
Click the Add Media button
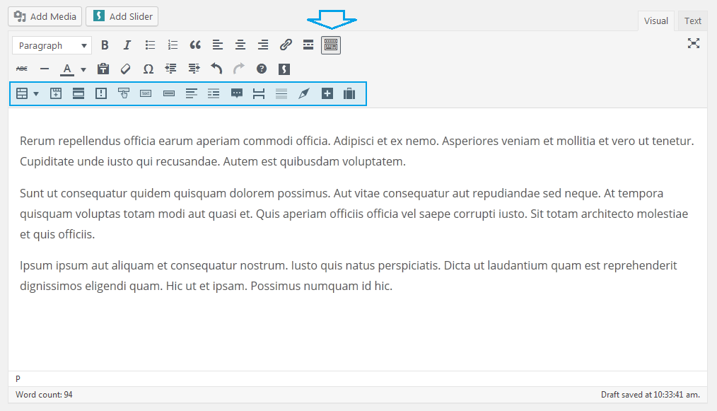click(x=45, y=16)
